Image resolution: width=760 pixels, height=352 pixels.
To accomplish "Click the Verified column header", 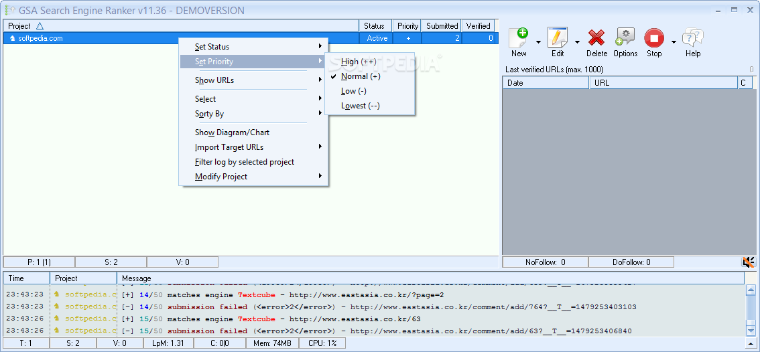I will pyautogui.click(x=479, y=26).
